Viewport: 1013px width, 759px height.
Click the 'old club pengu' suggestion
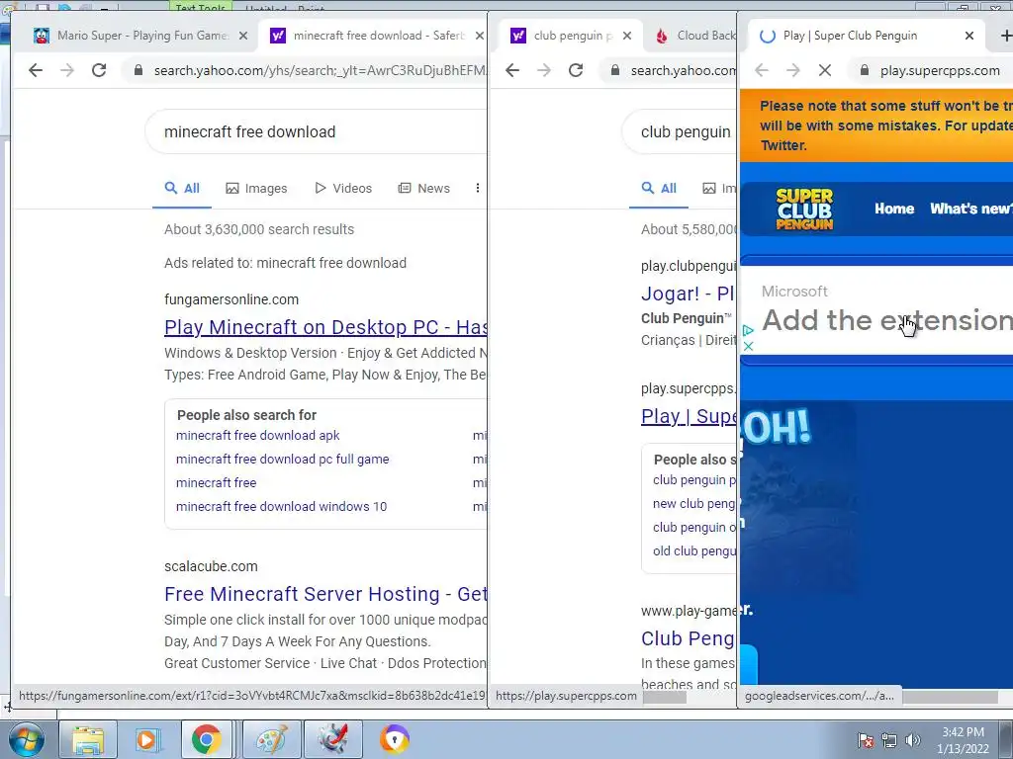coord(694,551)
